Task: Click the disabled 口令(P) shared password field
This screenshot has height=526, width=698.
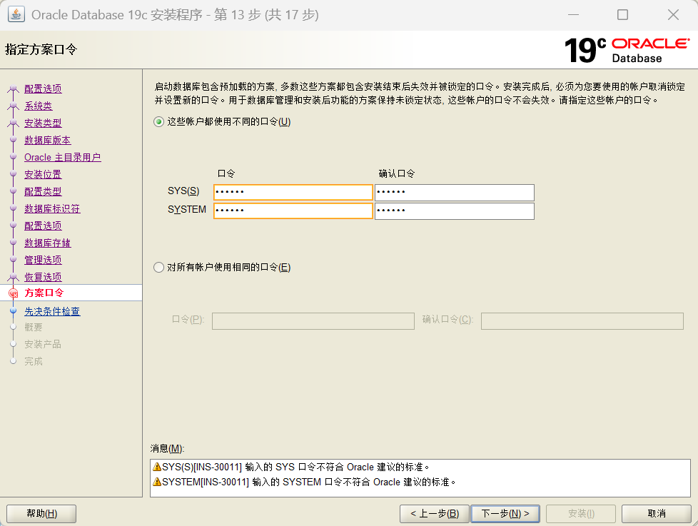Action: [313, 321]
